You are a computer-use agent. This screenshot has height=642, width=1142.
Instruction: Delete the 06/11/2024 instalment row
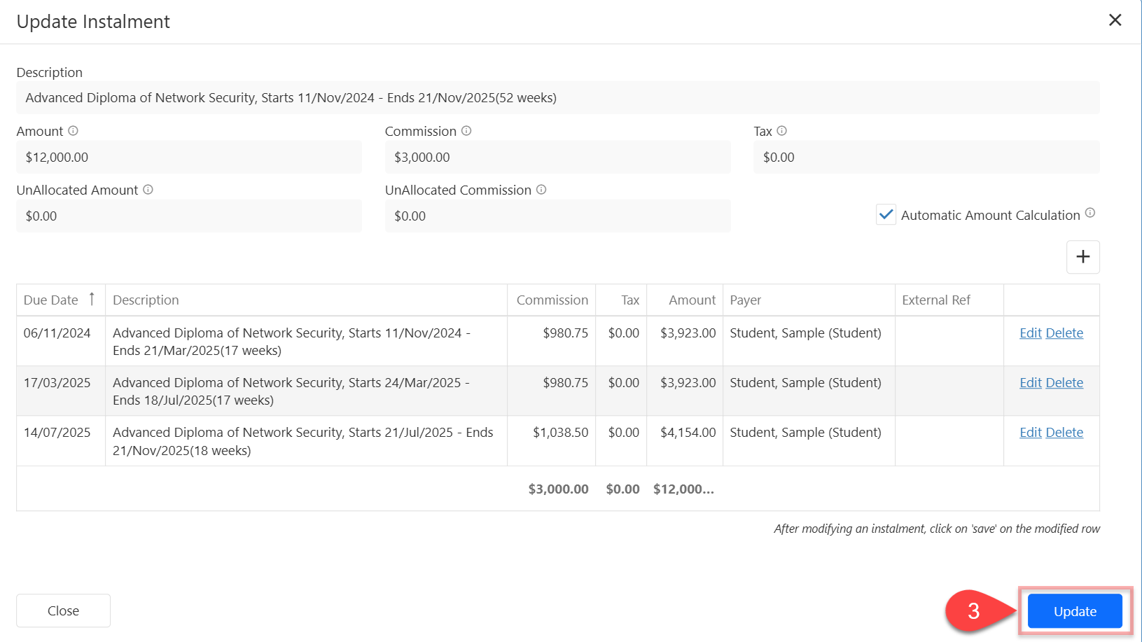1064,333
